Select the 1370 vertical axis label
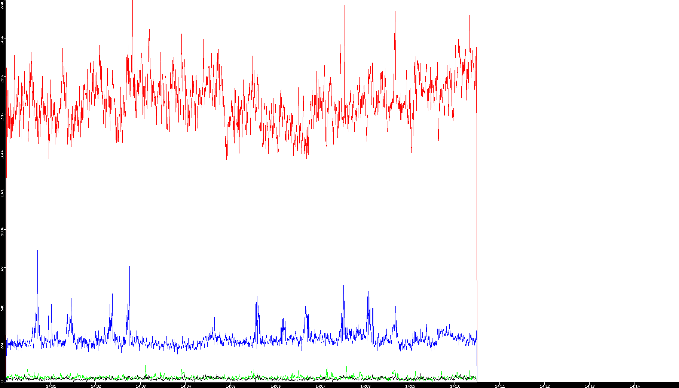This screenshot has width=679, height=388. click(x=2, y=193)
